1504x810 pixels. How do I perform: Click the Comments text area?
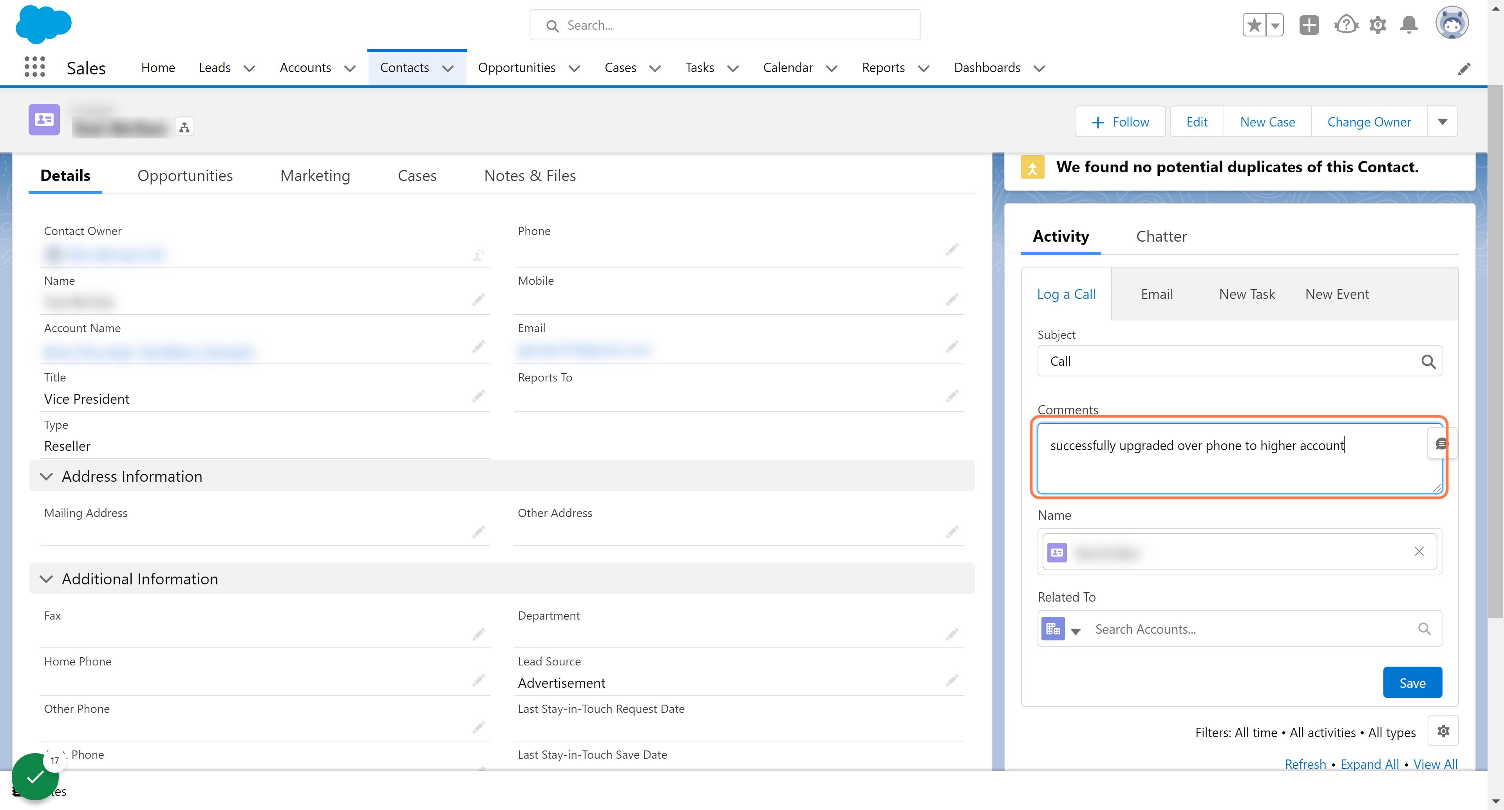[1239, 458]
